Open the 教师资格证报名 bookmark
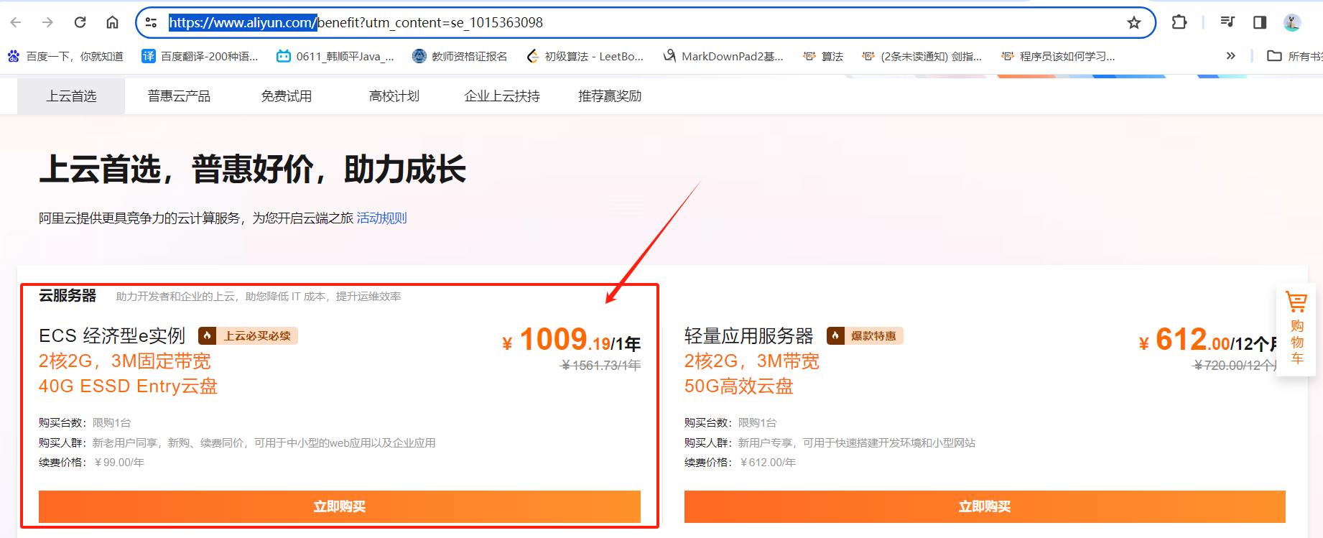The width and height of the screenshot is (1323, 538). point(460,56)
